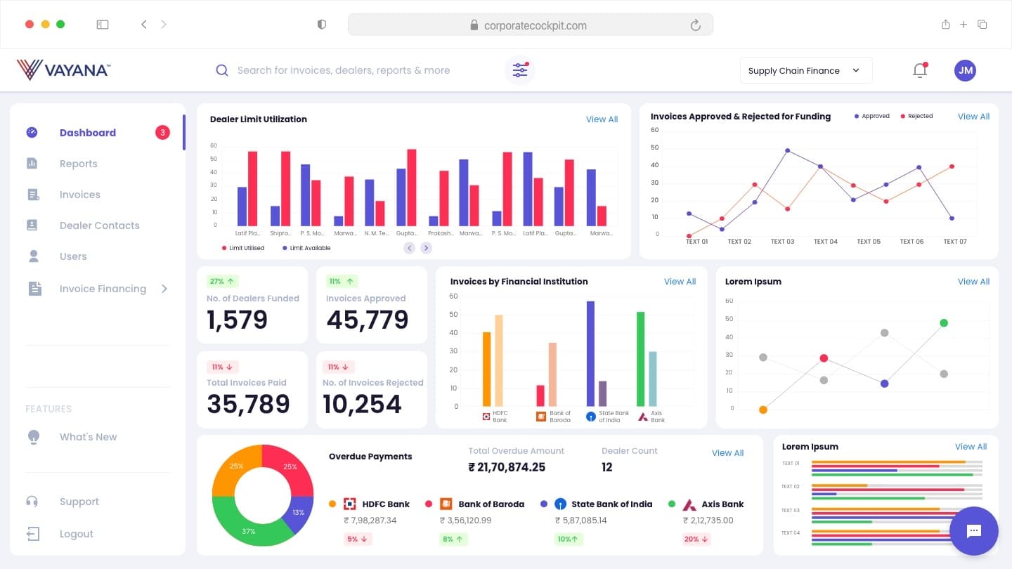View All in Overdue Payments
Viewport: 1012px width, 569px height.
(x=727, y=453)
